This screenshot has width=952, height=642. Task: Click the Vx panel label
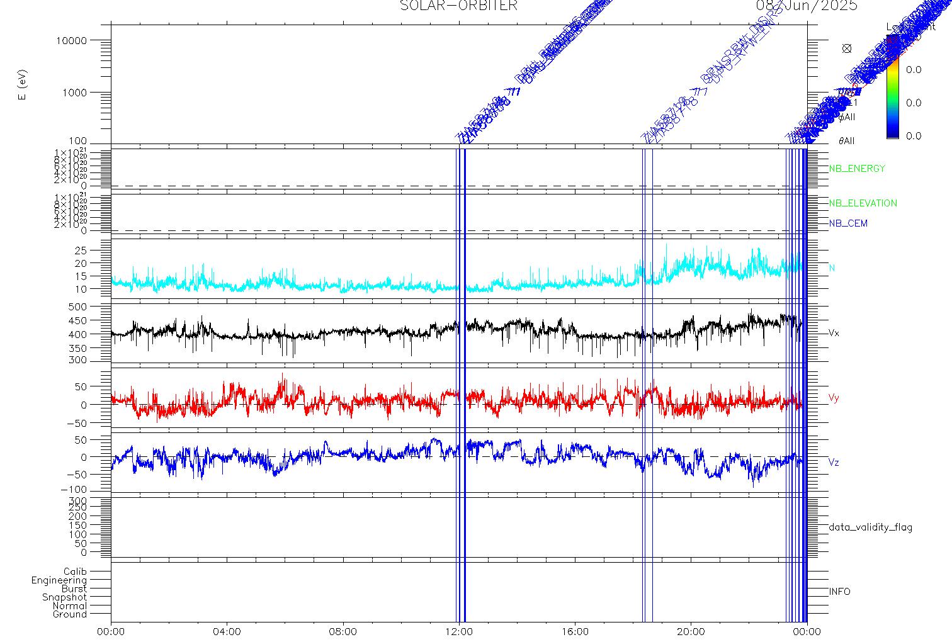pyautogui.click(x=834, y=332)
